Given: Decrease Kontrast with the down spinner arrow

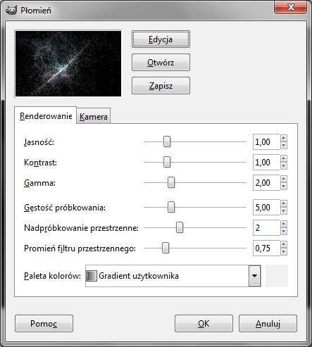Looking at the screenshot, I should (284, 166).
